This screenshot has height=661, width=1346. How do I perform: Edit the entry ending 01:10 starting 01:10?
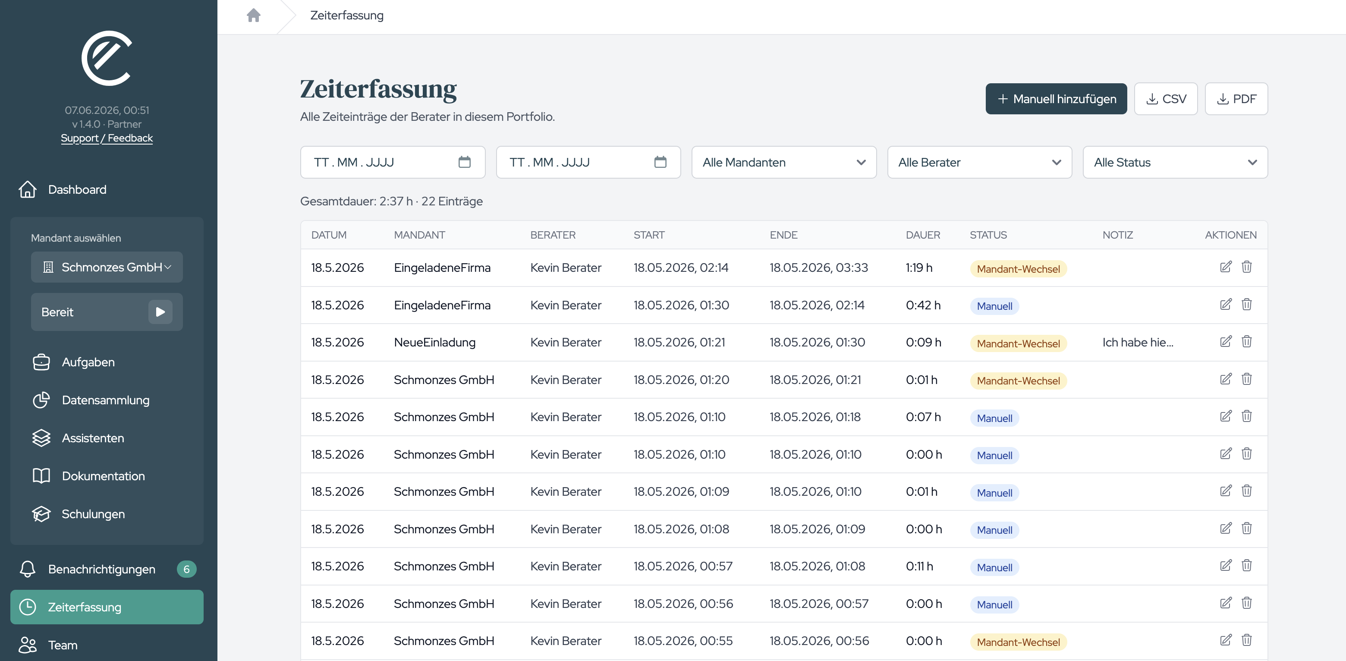[x=1226, y=453]
